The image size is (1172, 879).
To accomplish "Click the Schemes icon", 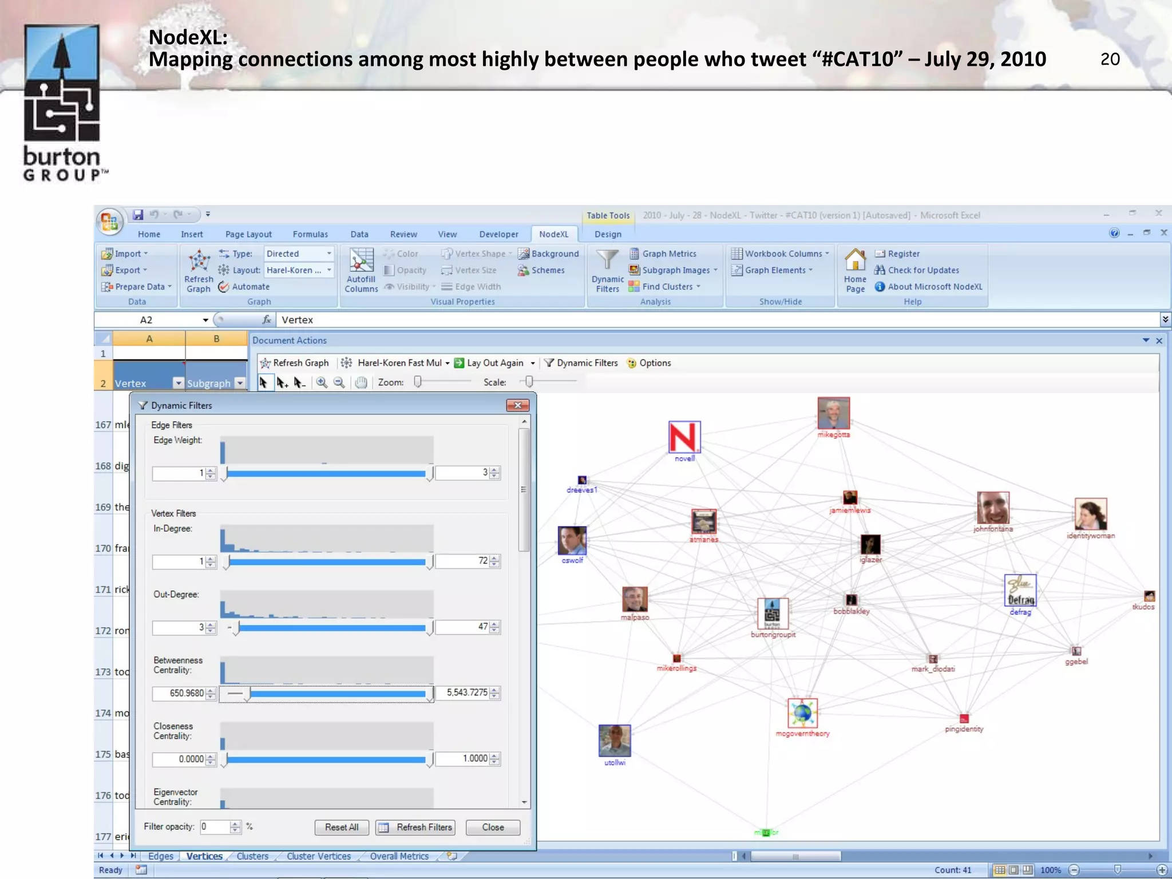I will coord(541,270).
